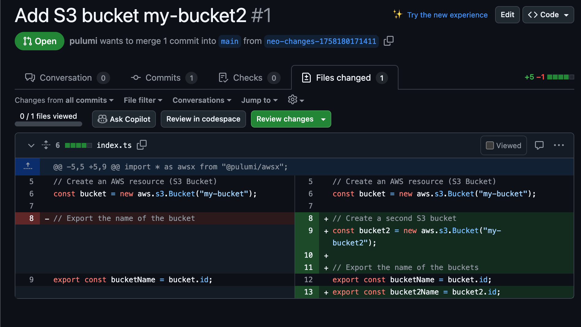Image resolution: width=581 pixels, height=327 pixels.
Task: Click the sparkle icon near Try the new experience
Action: coord(398,14)
